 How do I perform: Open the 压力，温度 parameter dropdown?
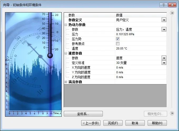pos(164,29)
